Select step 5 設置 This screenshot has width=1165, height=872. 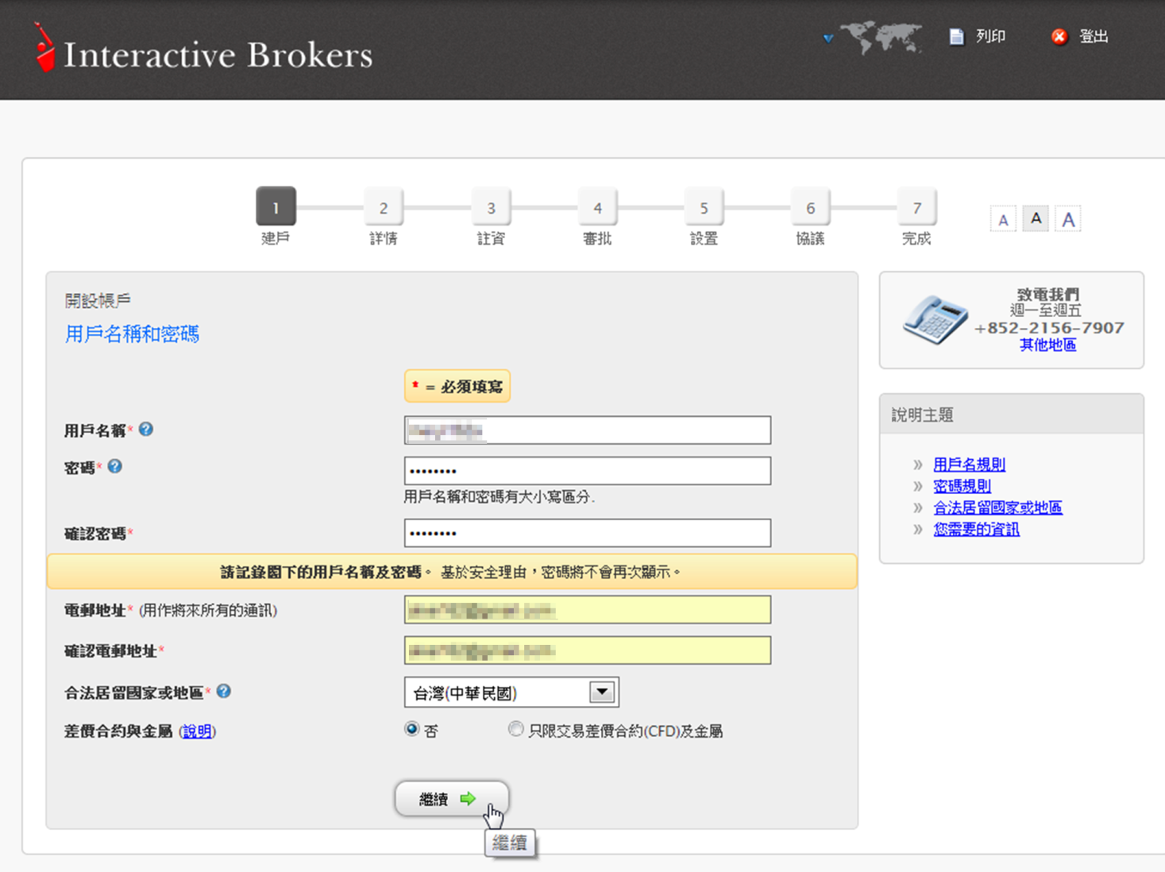(x=704, y=207)
